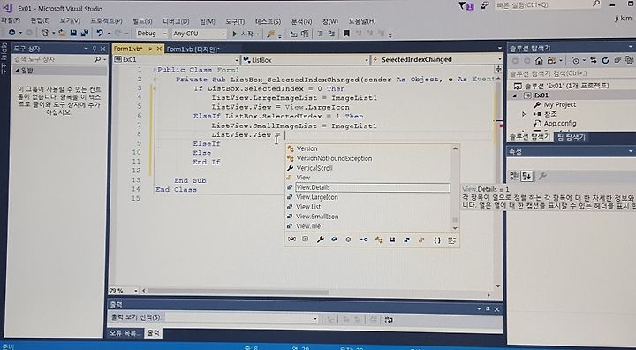Click the ji kim account name
The height and width of the screenshot is (350, 636).
pos(623,19)
